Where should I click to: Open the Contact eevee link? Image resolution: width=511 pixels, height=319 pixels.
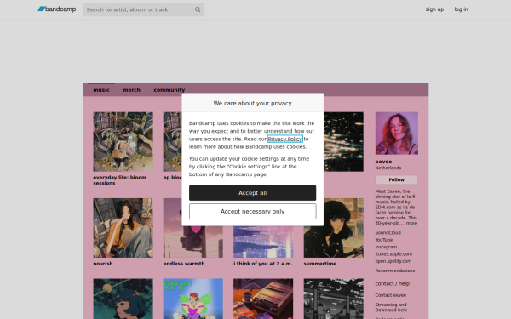tap(390, 295)
